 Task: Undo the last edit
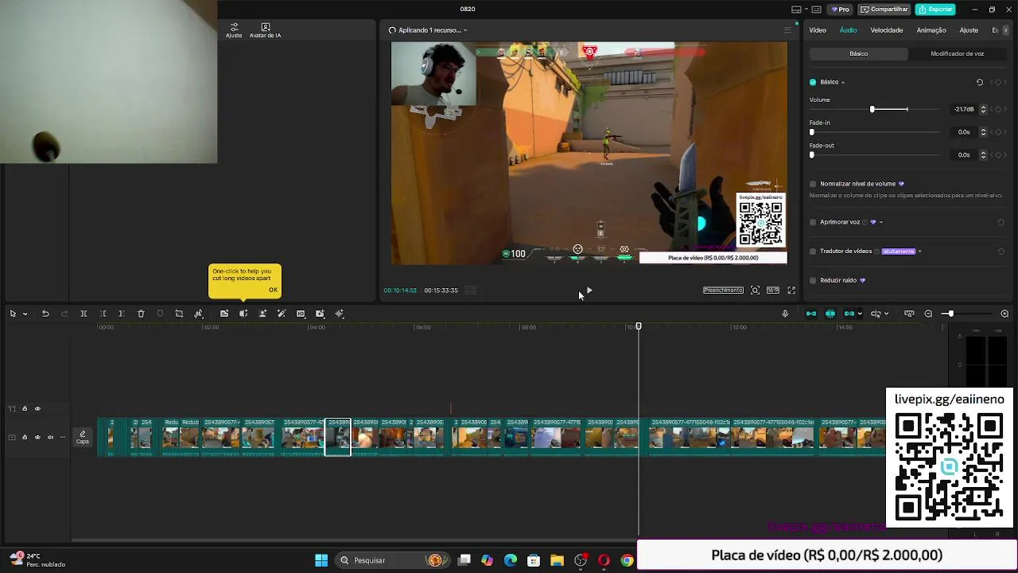tap(45, 314)
